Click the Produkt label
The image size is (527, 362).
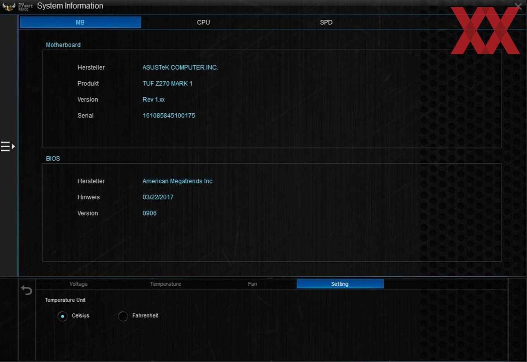coord(88,83)
